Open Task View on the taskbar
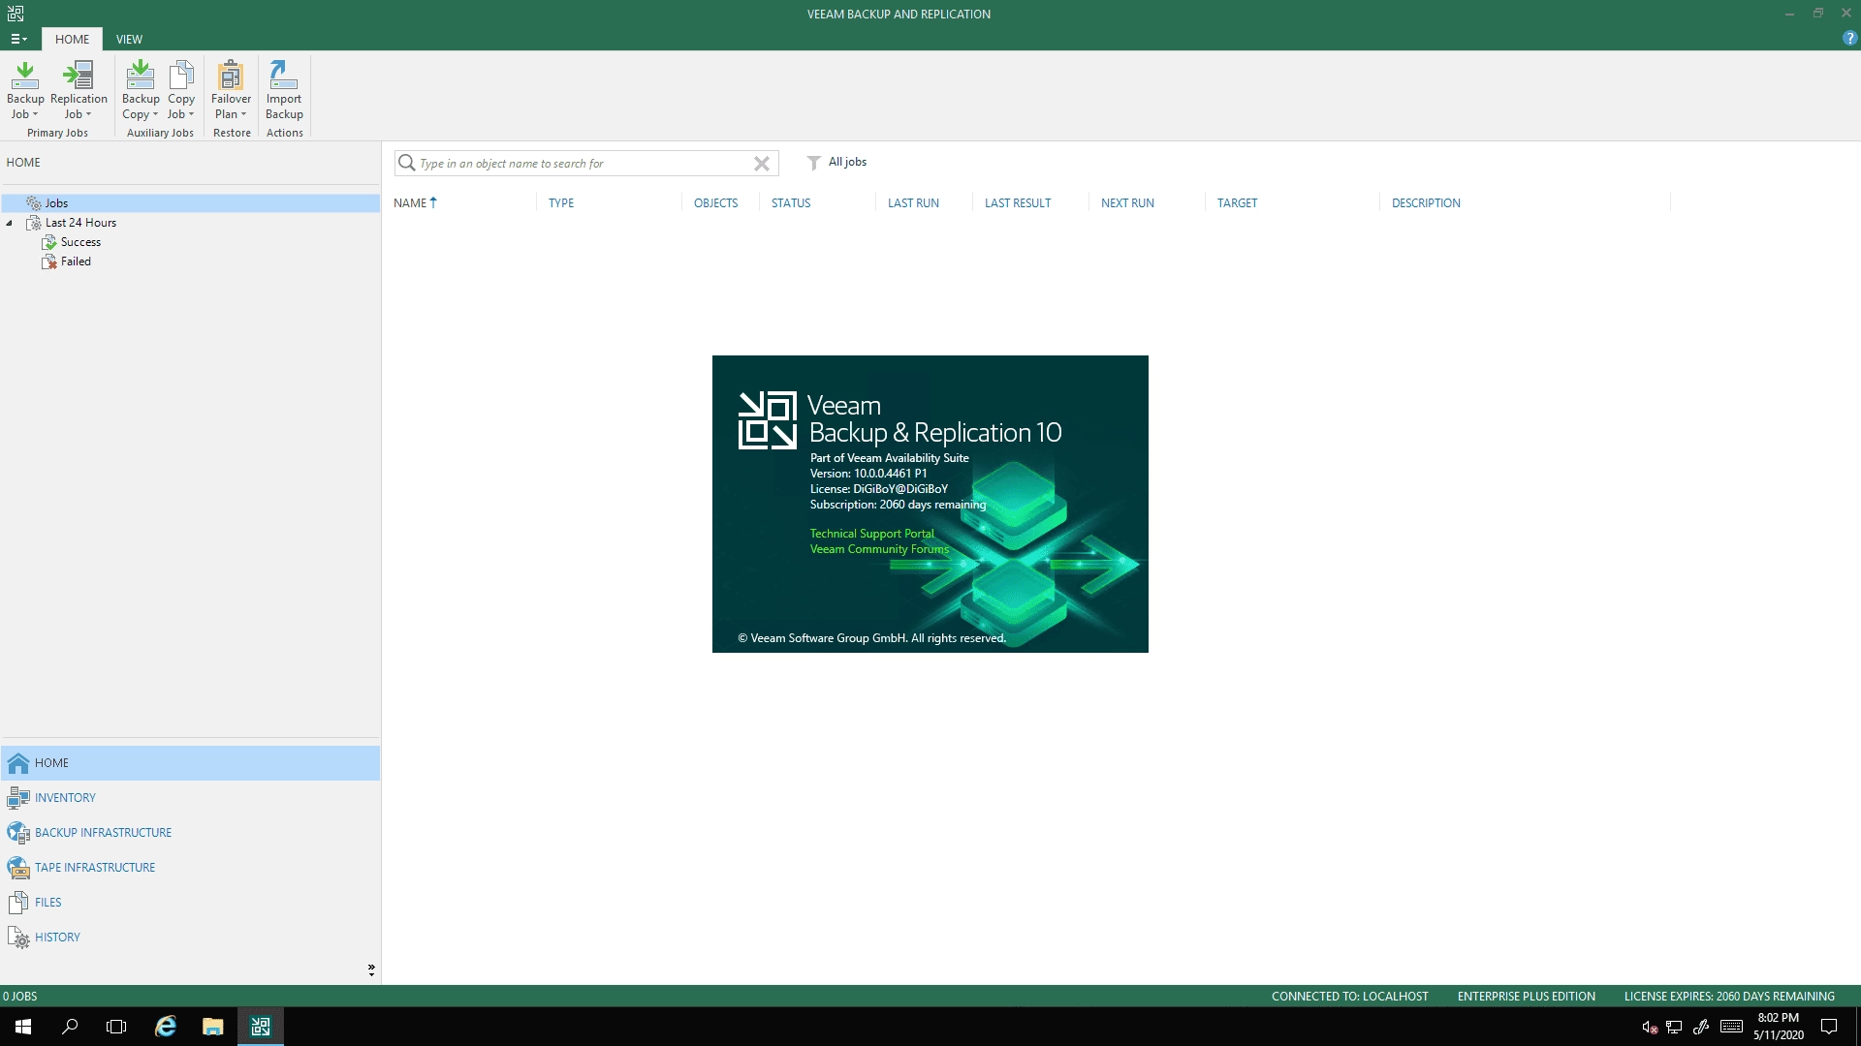Screen dimensions: 1861x1046 pos(116,1027)
